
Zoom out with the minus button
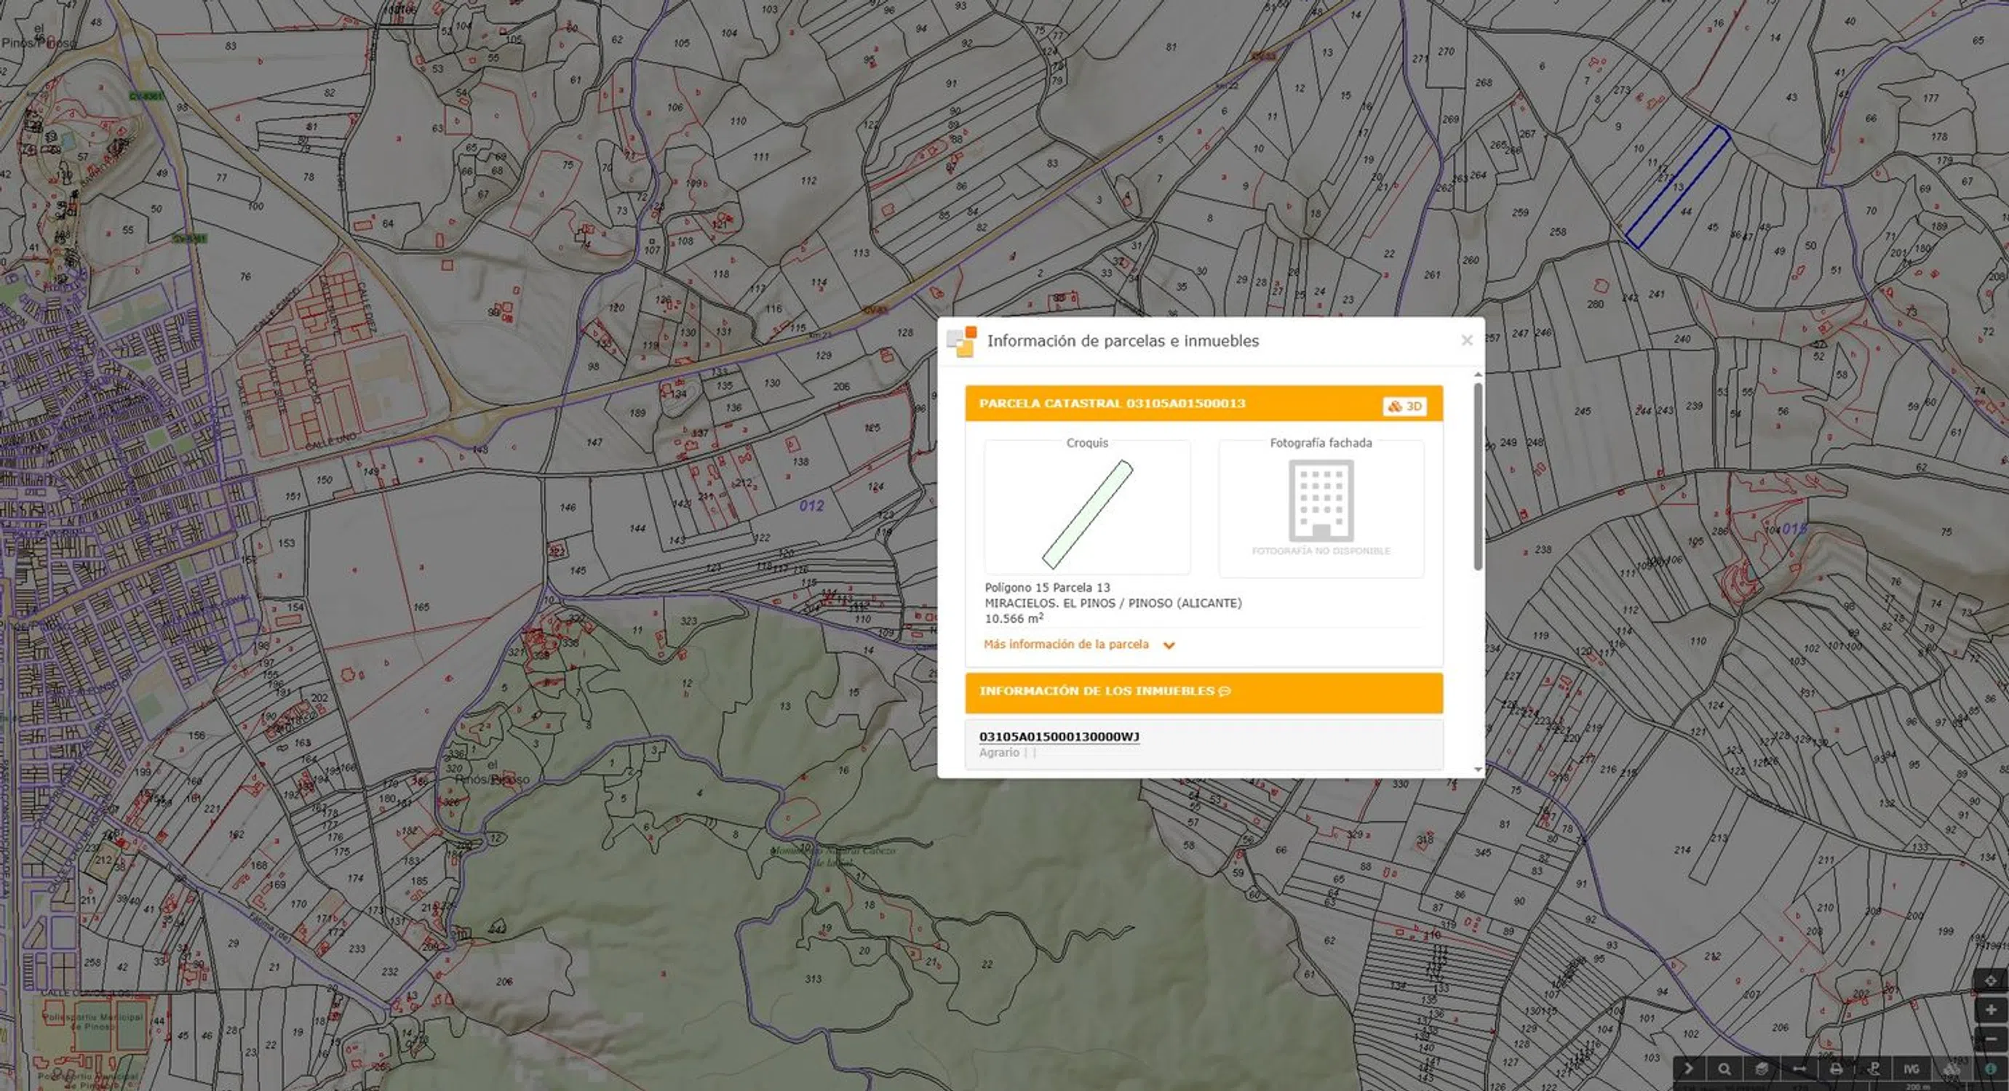pos(1991,1039)
